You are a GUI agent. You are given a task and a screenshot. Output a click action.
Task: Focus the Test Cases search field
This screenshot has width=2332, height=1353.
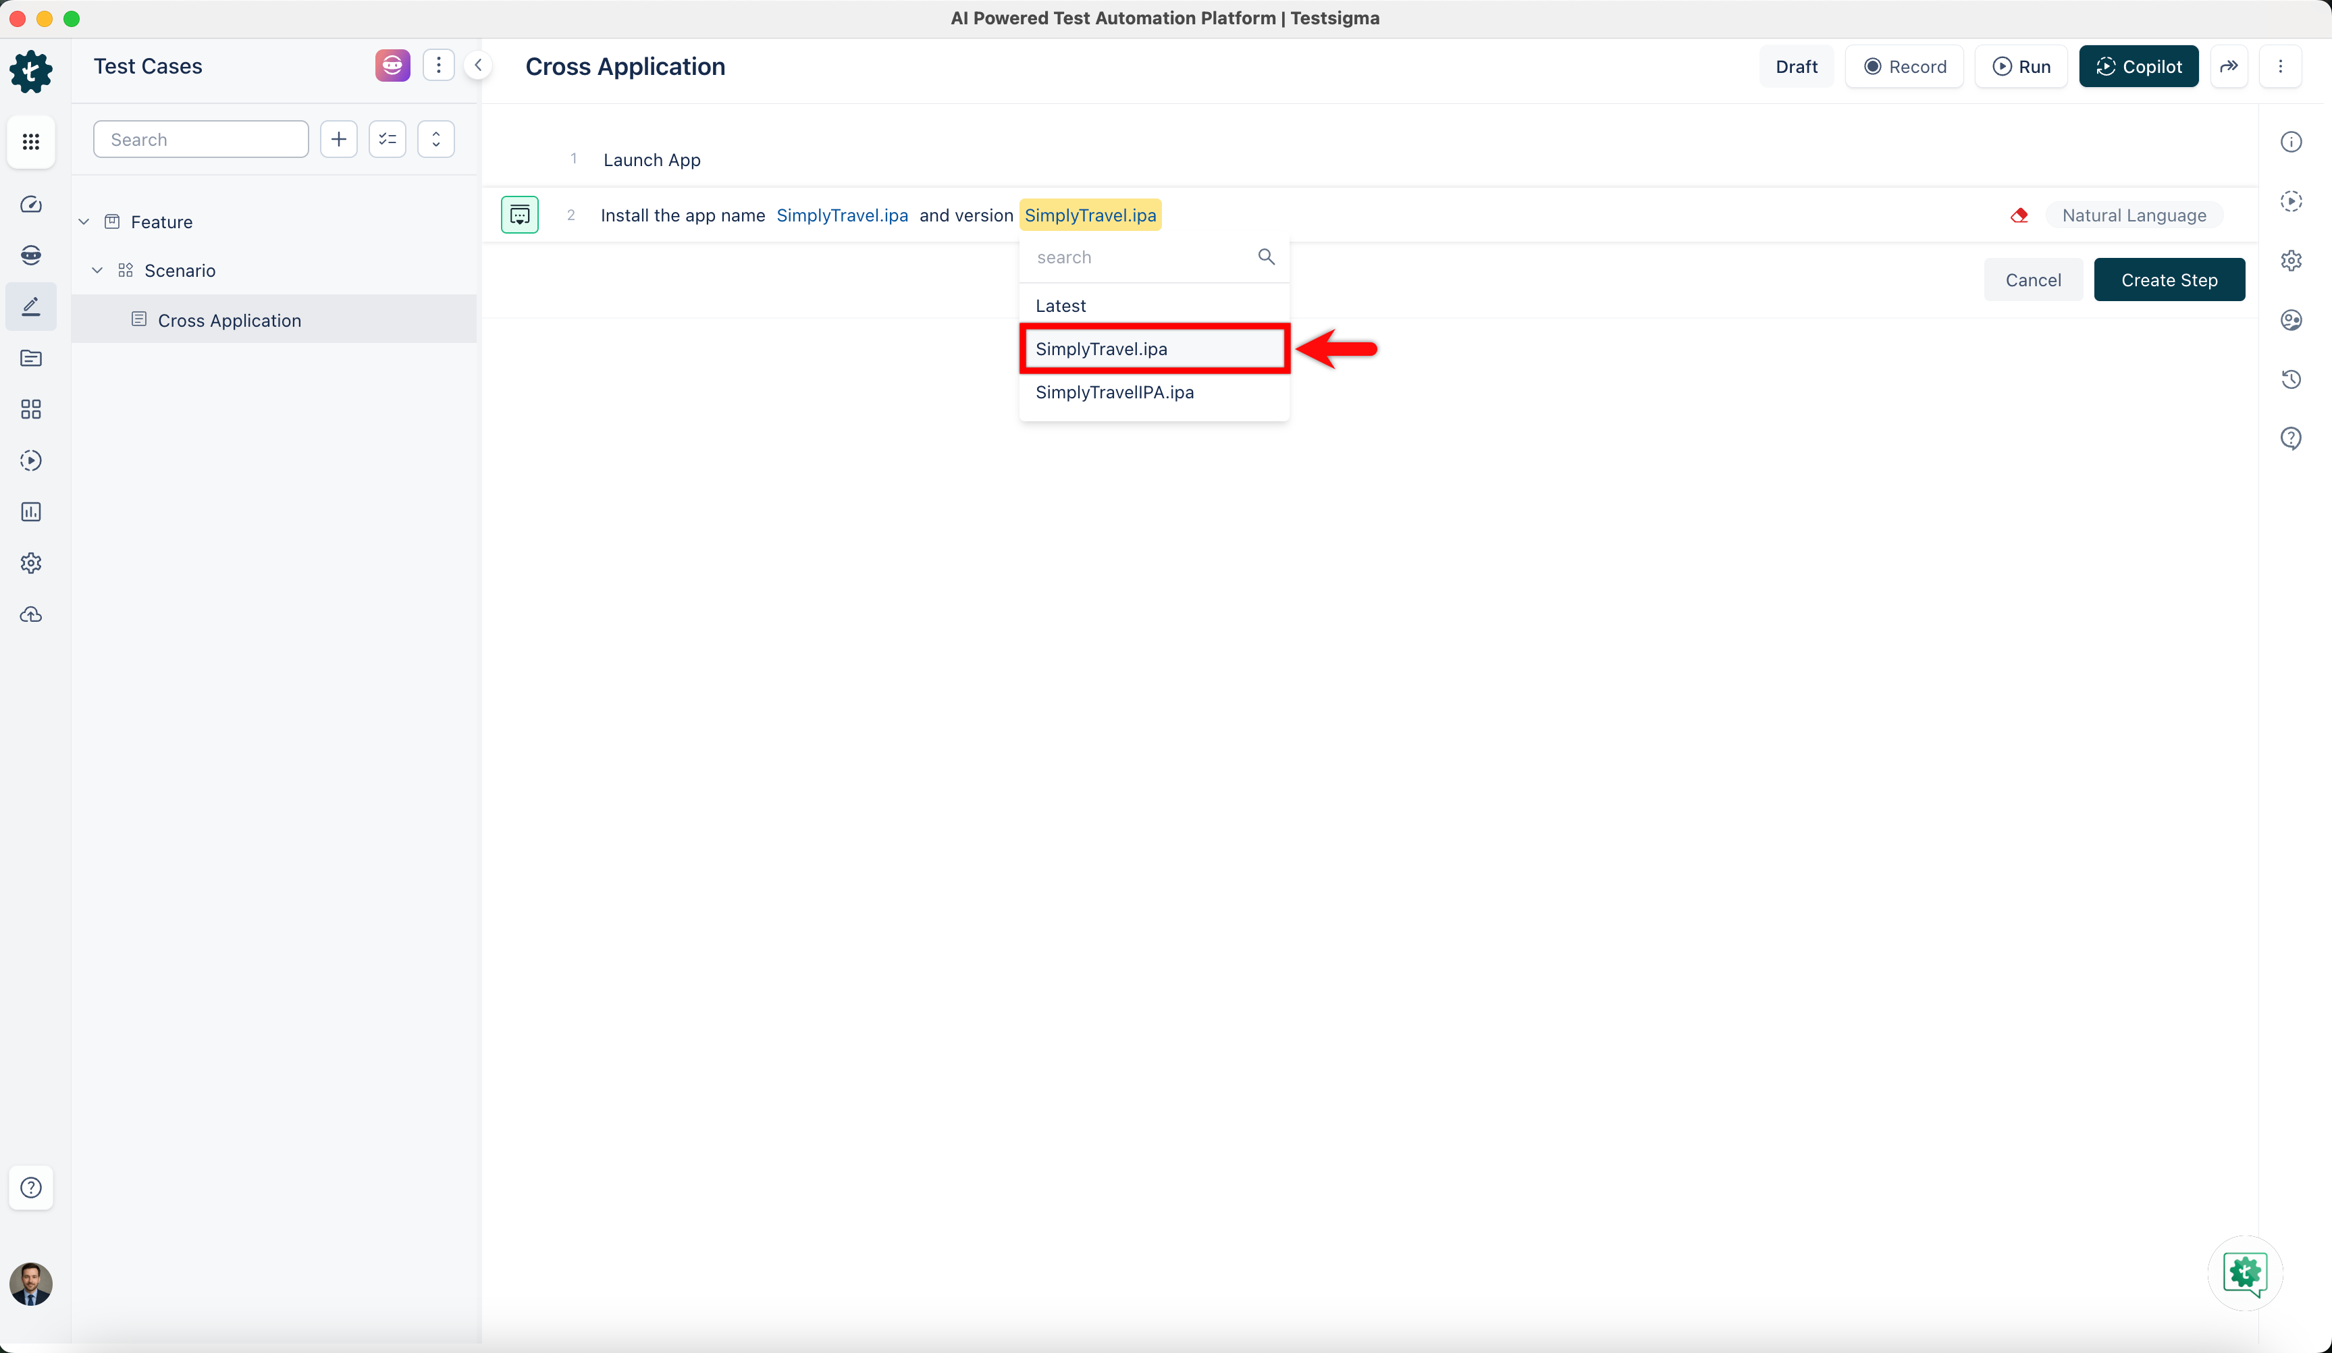pyautogui.click(x=201, y=139)
